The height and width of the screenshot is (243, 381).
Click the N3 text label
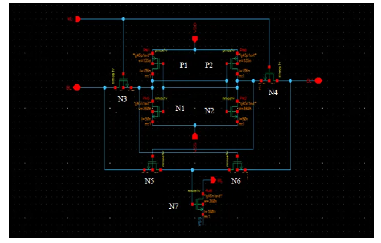122,98
